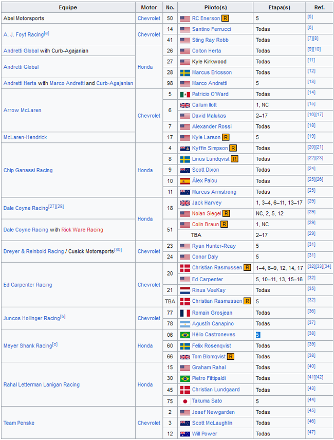Screen dimensions: 334x440
Task: Open reference [47] in the Will Power row
Action: [x=311, y=432]
